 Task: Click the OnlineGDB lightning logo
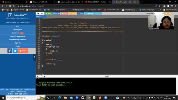coord(10,15)
